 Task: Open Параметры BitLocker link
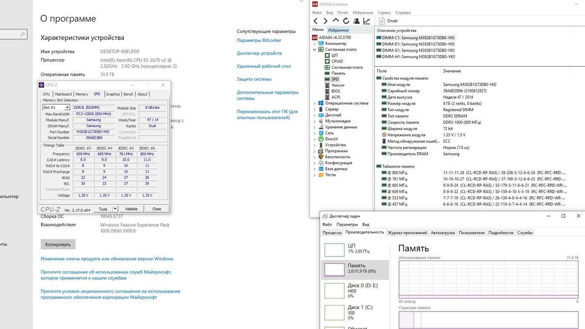click(259, 40)
